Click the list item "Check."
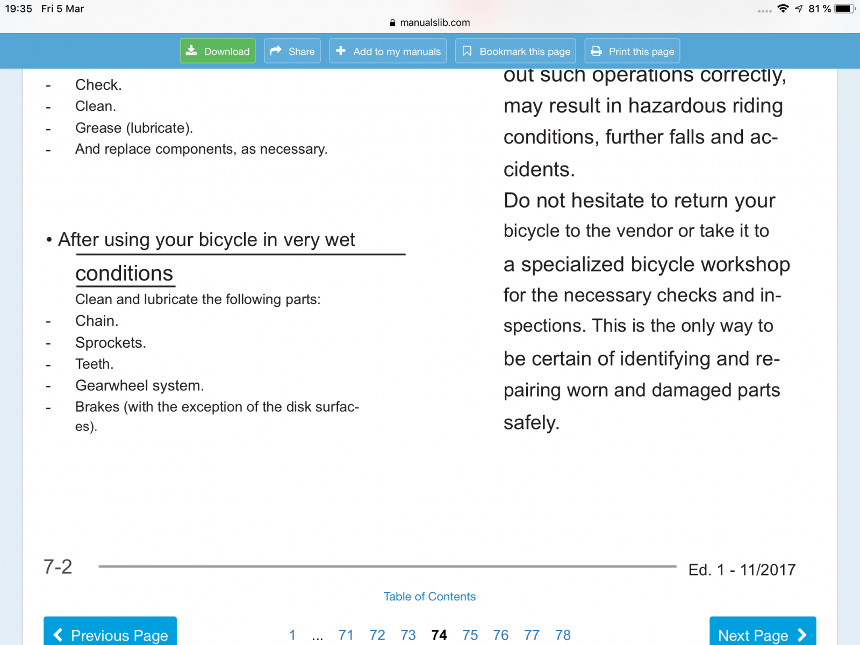The height and width of the screenshot is (645, 860). [x=98, y=85]
